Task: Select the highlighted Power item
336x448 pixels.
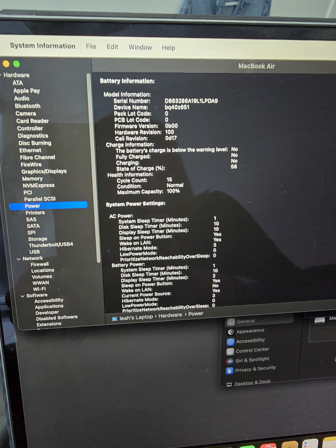Action: (x=48, y=206)
